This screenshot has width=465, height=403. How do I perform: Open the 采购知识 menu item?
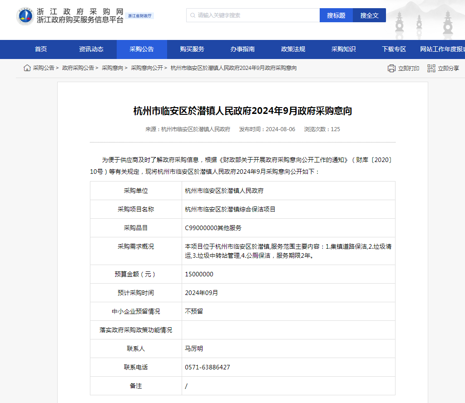point(343,49)
